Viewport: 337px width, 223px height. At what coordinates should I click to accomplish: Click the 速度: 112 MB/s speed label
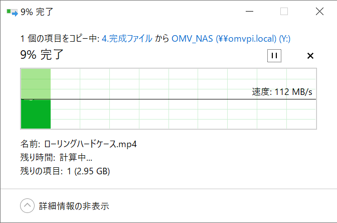tap(282, 92)
